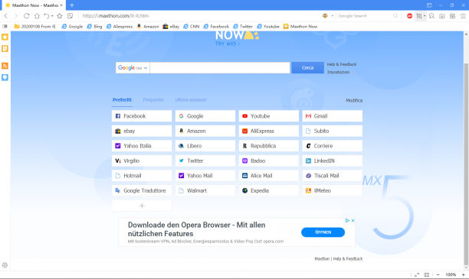The height and width of the screenshot is (279, 469).
Task: Toggle the sidebar panel icon in bookmarks bar
Action: tap(5, 27)
